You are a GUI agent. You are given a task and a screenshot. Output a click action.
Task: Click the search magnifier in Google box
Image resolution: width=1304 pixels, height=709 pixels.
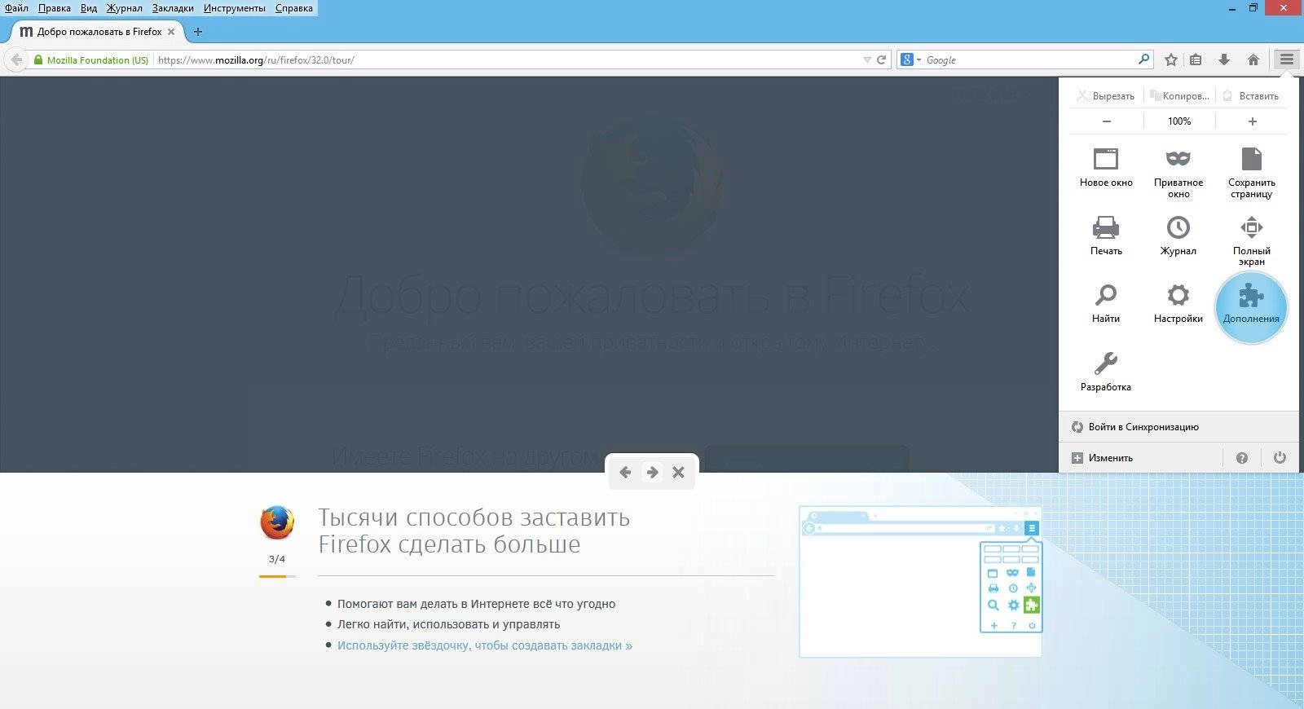pyautogui.click(x=1144, y=59)
